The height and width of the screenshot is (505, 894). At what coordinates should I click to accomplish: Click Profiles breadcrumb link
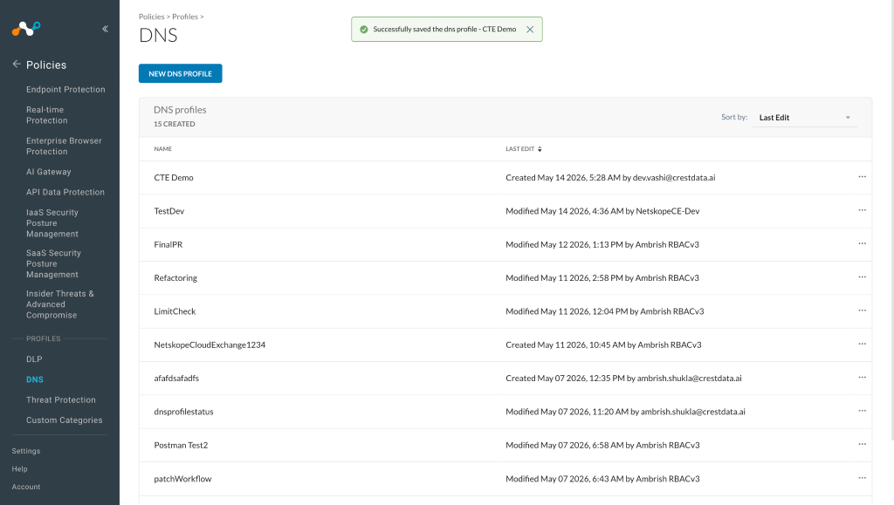click(x=185, y=17)
